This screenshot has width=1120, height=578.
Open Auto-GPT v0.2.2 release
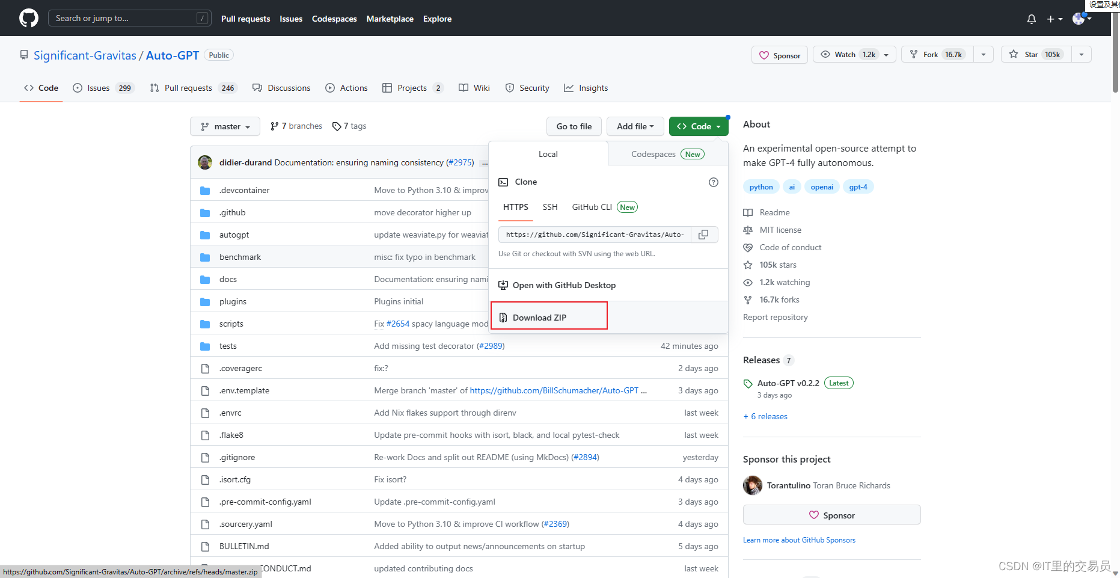(x=788, y=383)
